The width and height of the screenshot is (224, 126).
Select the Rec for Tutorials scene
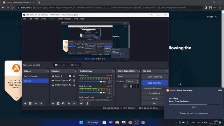click(x=35, y=76)
